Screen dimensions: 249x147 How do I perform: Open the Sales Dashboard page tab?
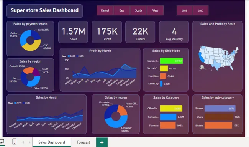click(x=52, y=142)
